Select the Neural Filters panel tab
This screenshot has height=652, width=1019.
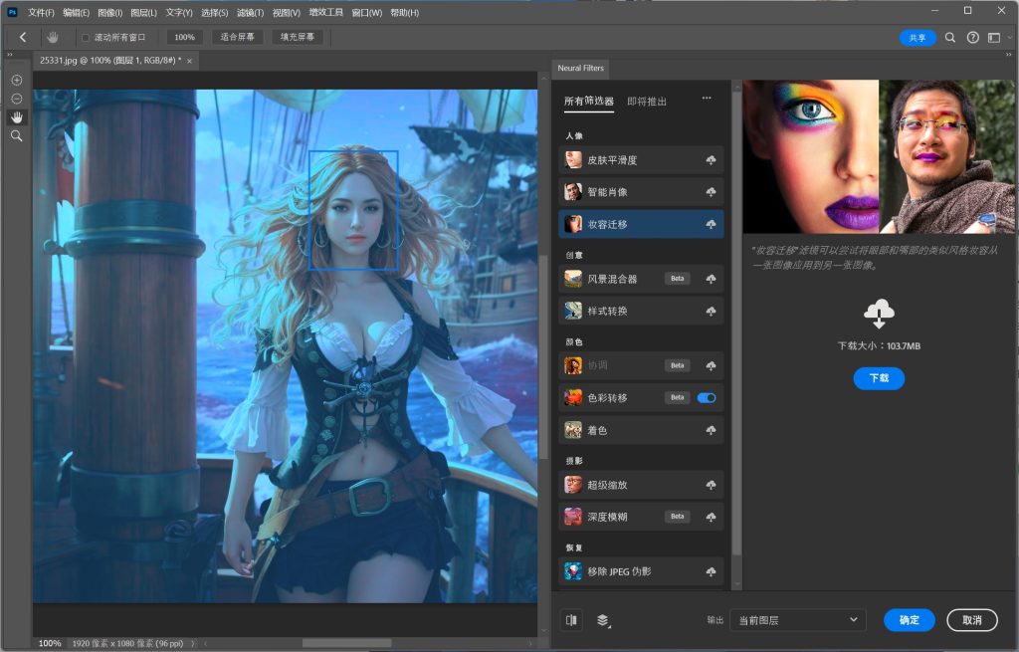[580, 69]
